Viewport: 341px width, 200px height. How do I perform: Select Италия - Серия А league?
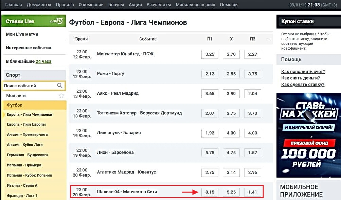click(x=22, y=185)
